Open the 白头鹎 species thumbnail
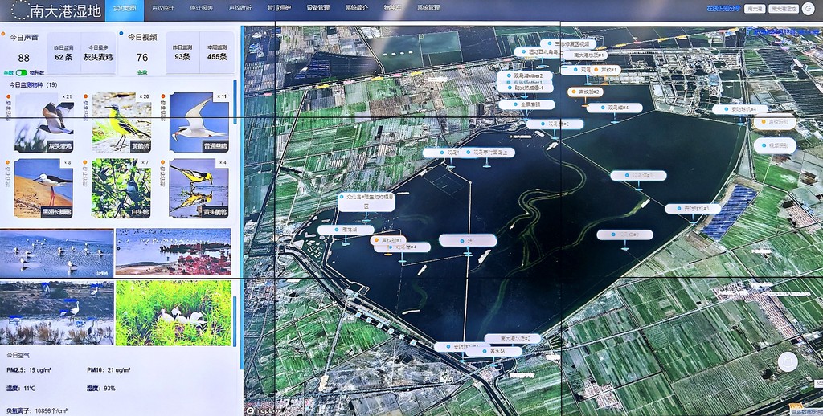Viewport: 823px width, 416px height. (121, 189)
